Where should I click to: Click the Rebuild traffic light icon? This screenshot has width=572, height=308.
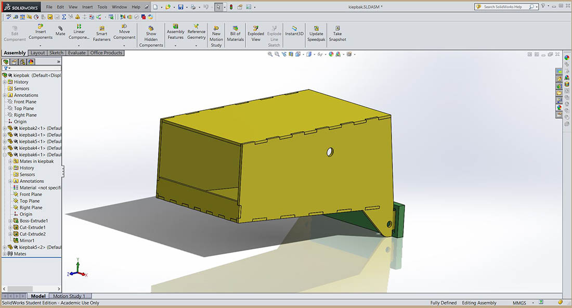[x=231, y=7]
